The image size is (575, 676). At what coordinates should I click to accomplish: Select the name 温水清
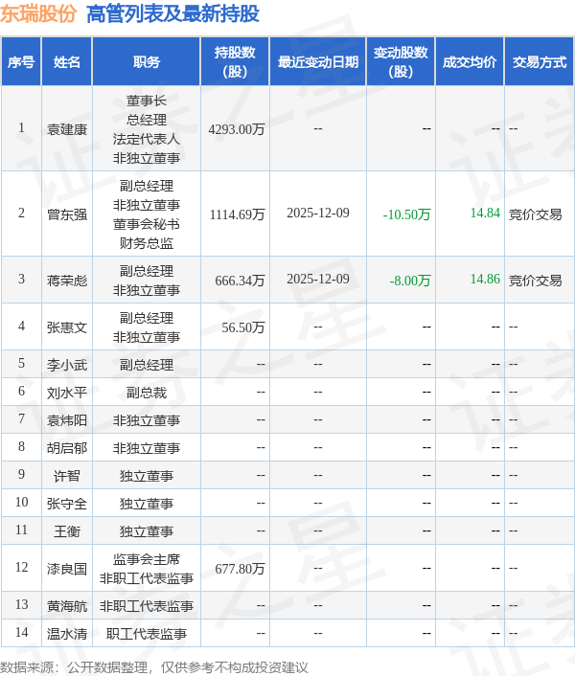(67, 634)
